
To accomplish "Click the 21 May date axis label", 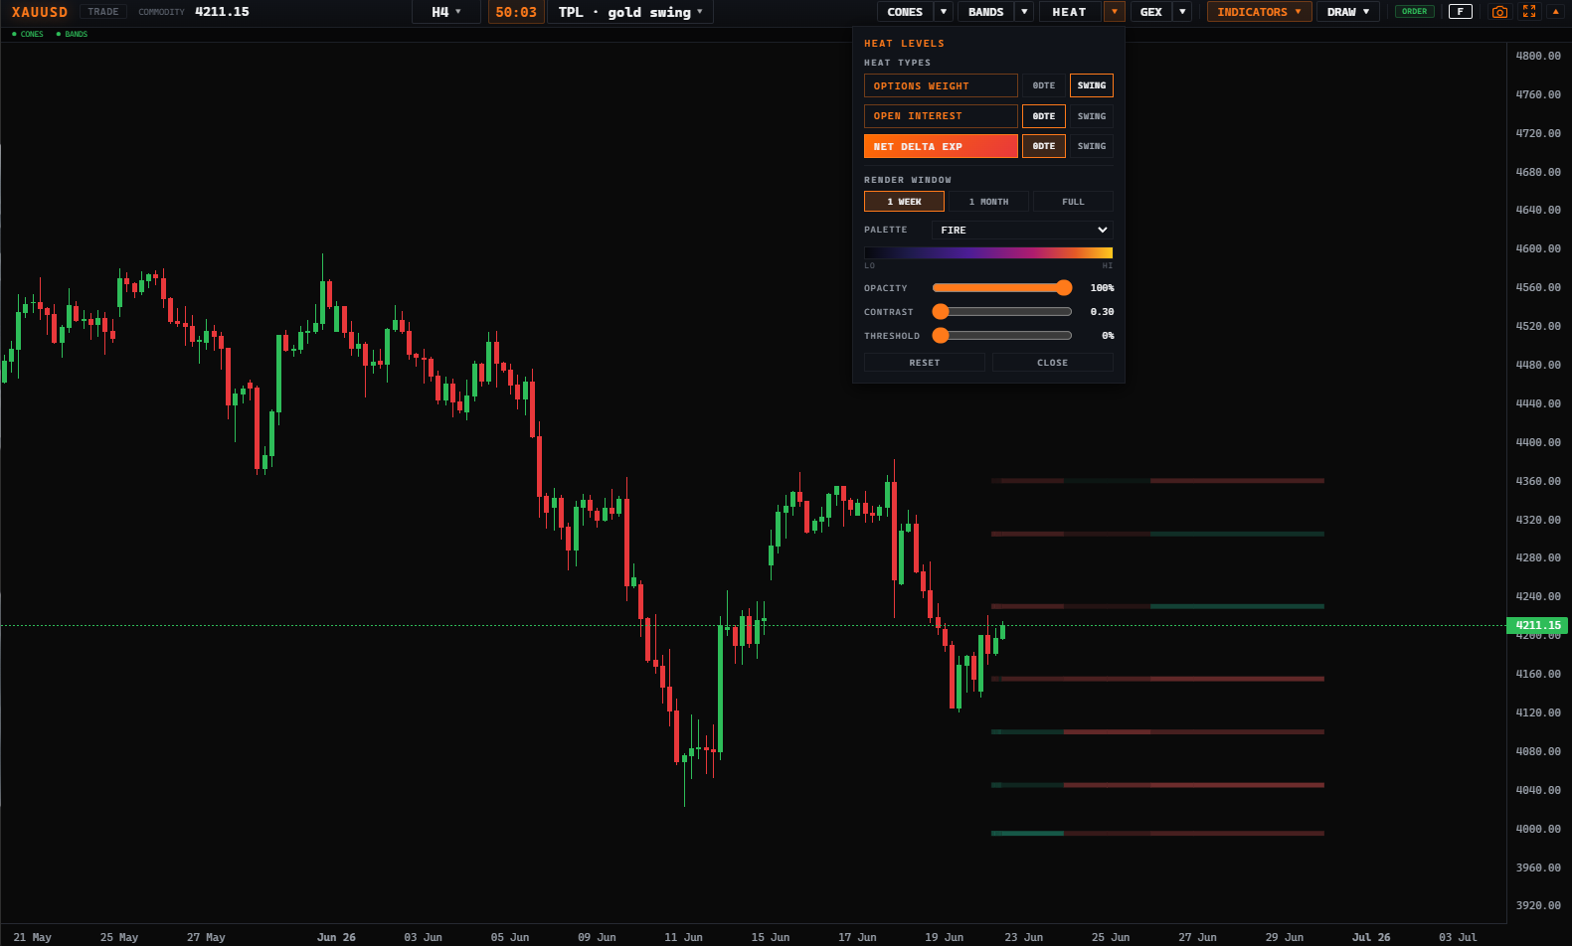I will (x=33, y=937).
